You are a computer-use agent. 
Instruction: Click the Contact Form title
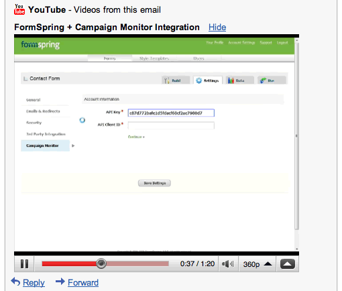point(45,78)
